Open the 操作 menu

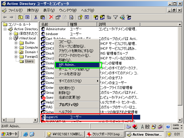click(33, 10)
